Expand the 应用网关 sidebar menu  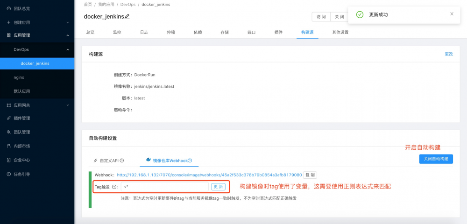68,105
